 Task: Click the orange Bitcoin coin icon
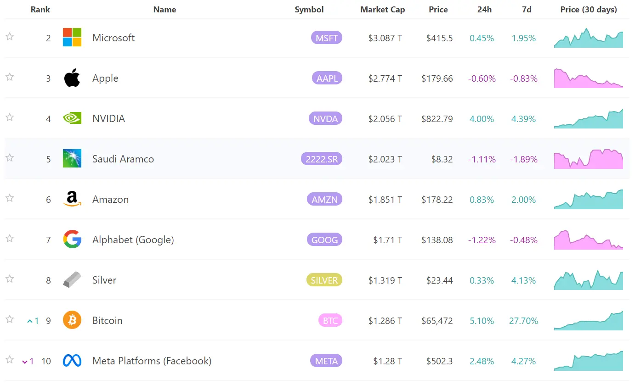click(71, 320)
